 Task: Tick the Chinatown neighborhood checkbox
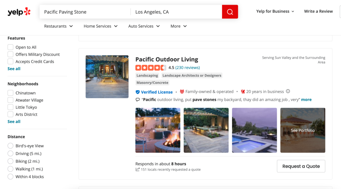tap(11, 93)
